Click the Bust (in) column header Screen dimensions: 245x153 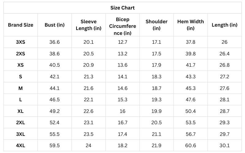coord(55,25)
